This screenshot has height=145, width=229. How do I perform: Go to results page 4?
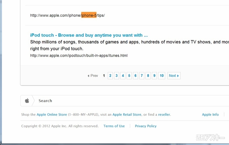123,76
